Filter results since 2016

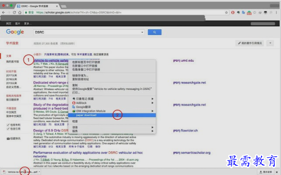coord(12,79)
